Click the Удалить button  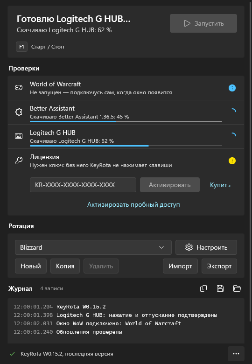coord(101,266)
